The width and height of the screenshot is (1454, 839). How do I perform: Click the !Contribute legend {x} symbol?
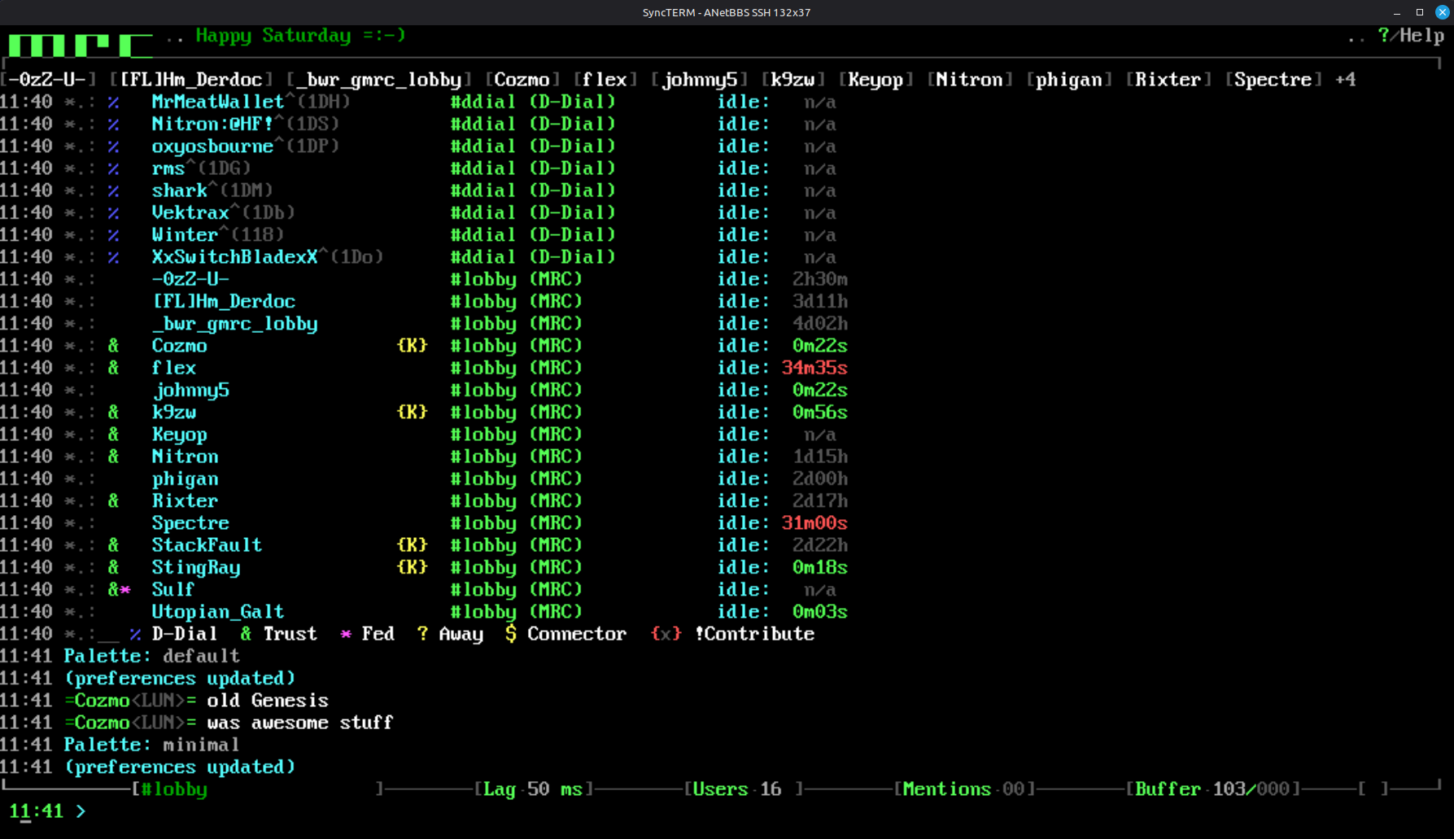click(666, 634)
